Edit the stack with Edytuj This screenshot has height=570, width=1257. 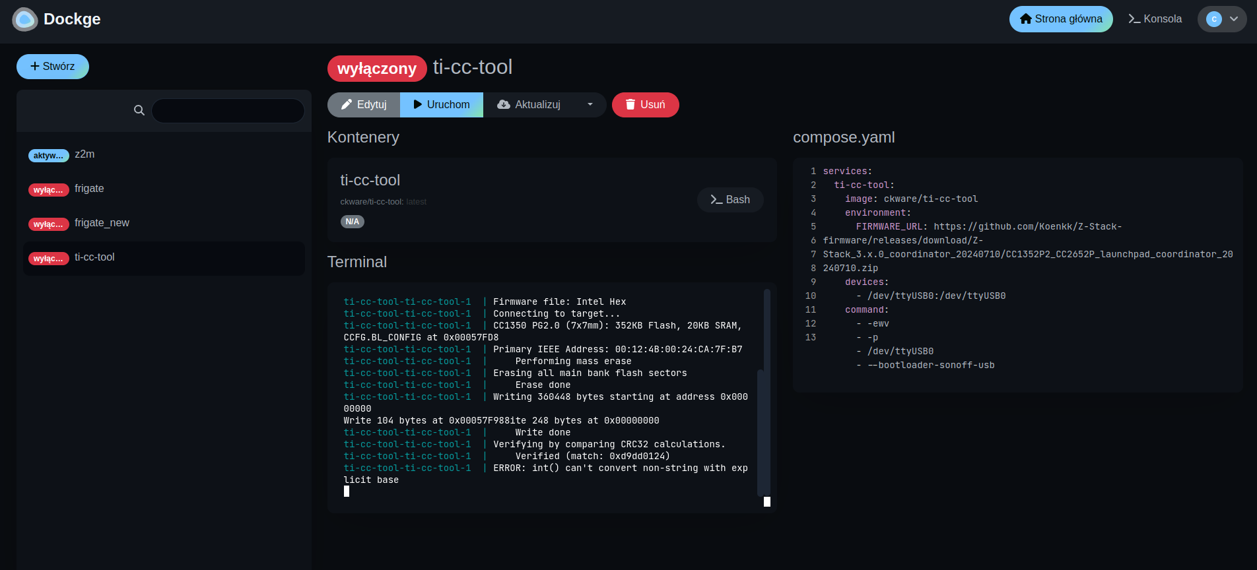(x=364, y=105)
